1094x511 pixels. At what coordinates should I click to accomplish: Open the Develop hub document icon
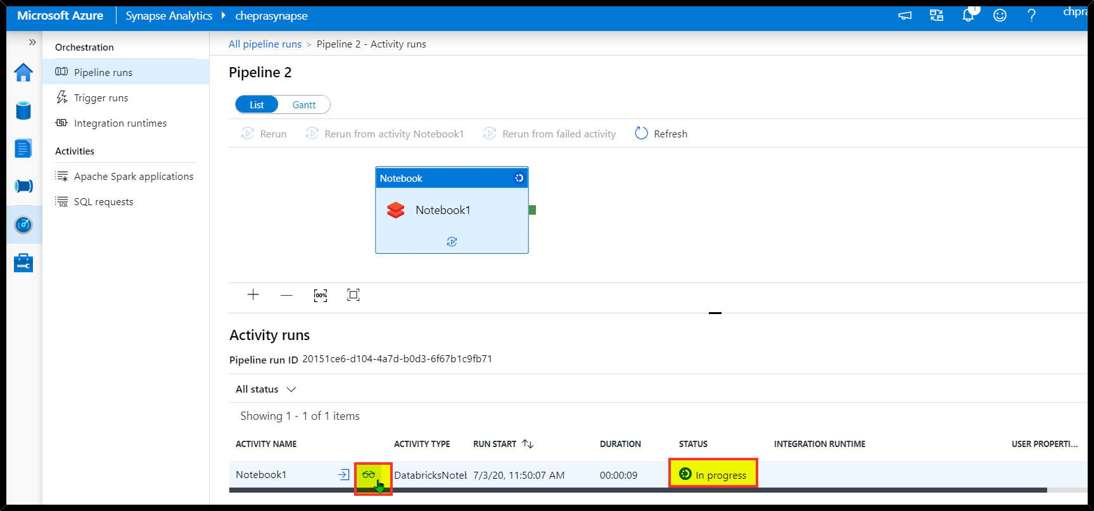tap(23, 148)
